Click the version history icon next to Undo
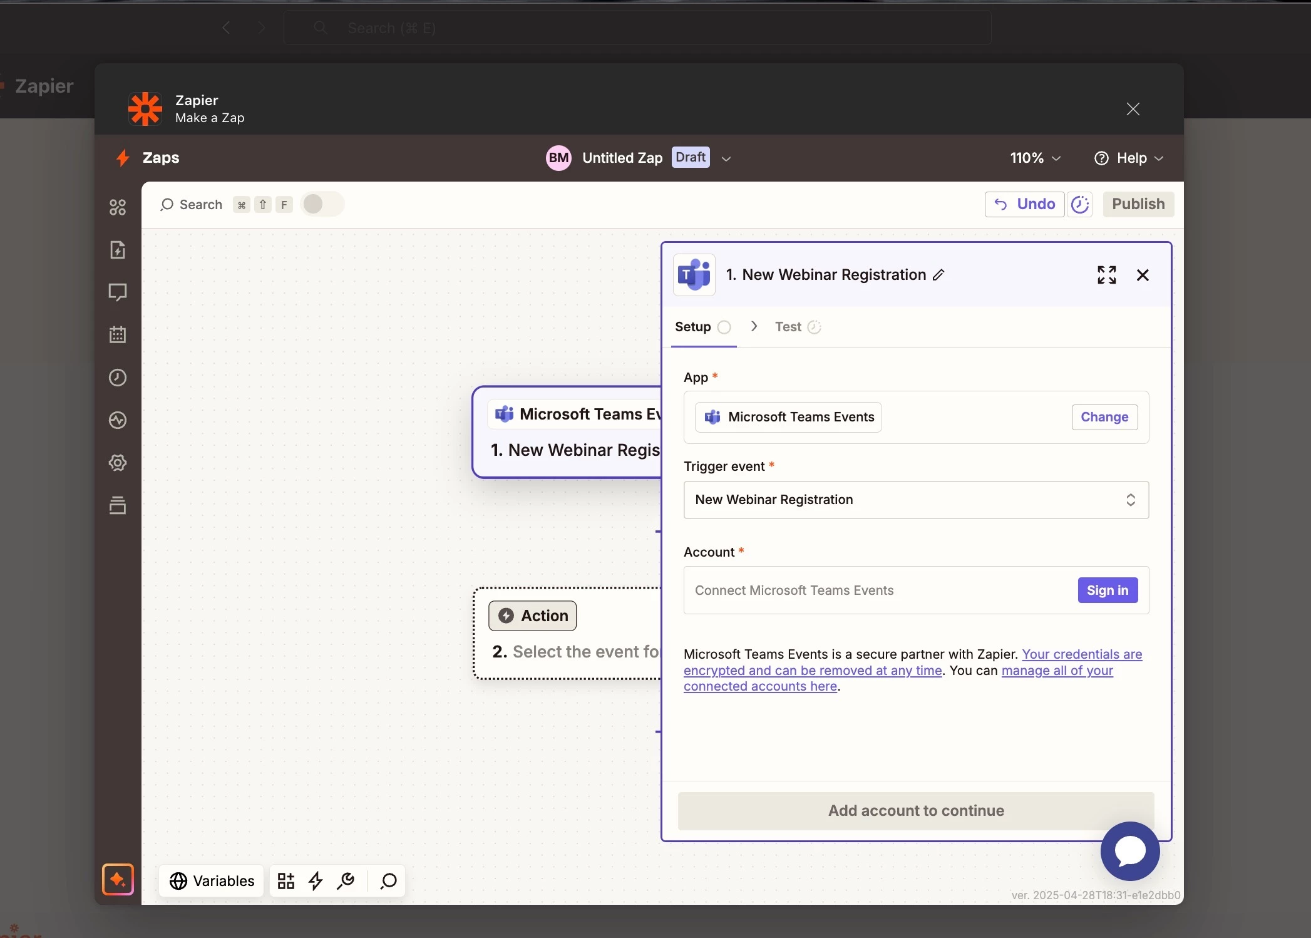Viewport: 1311px width, 938px height. [x=1080, y=204]
